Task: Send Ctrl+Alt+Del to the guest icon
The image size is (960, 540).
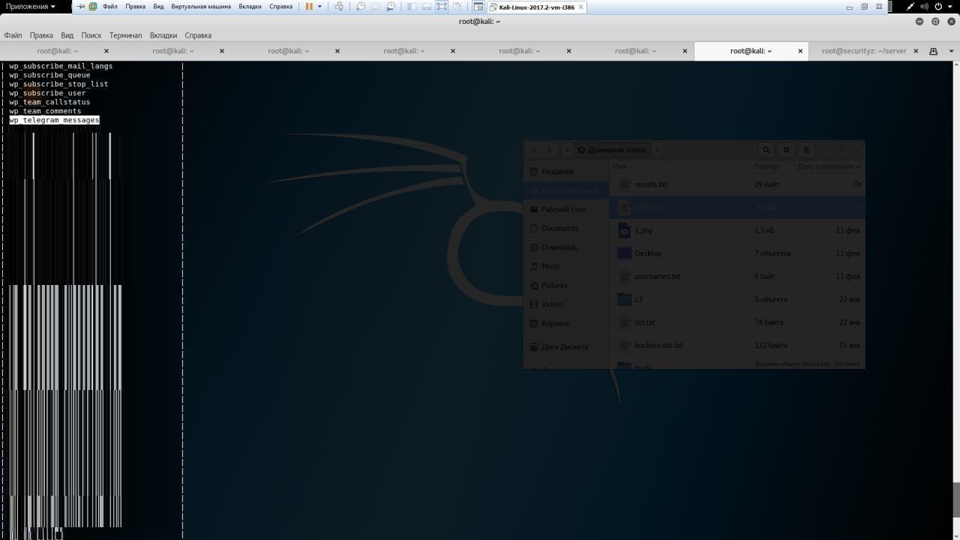Action: (x=339, y=6)
